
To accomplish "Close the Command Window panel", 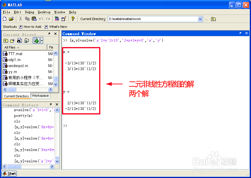I will point(247,33).
